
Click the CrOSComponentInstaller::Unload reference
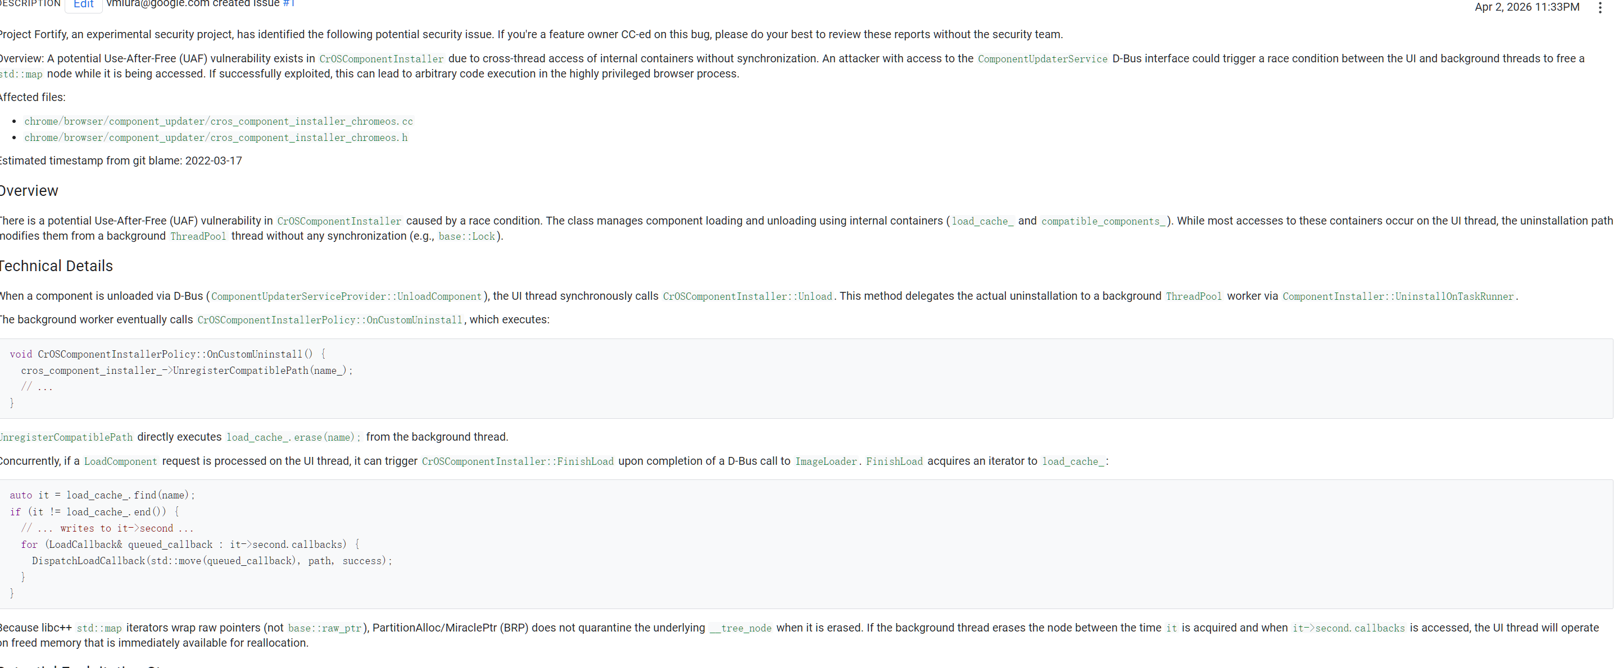pyautogui.click(x=747, y=297)
